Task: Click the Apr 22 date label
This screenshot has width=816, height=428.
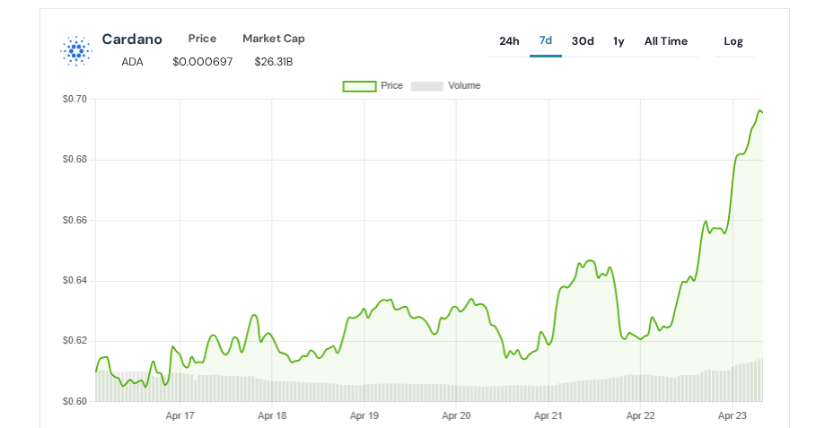Action: (641, 415)
